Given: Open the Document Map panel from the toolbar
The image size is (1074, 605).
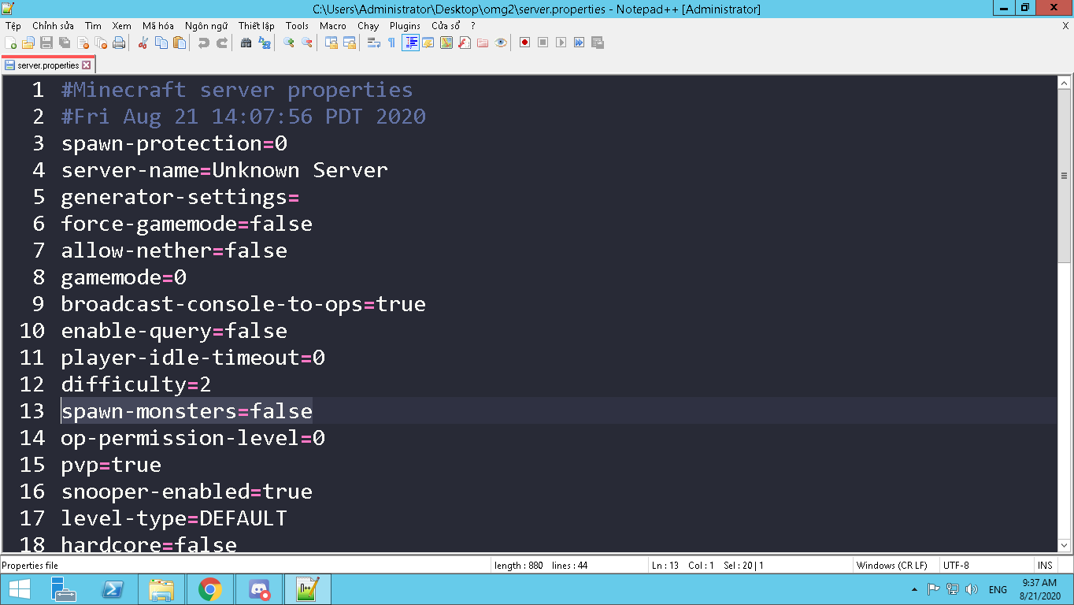Looking at the screenshot, I should (446, 43).
